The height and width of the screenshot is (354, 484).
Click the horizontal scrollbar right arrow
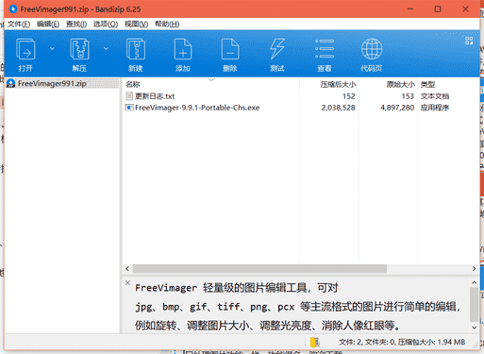click(x=474, y=268)
